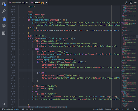Image resolution: width=138 pixels, height=111 pixels.
Task: Click line number 406 in the gutter
Action: click(13, 38)
